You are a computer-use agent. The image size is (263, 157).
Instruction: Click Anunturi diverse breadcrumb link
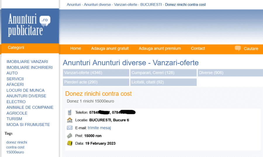(x=97, y=5)
